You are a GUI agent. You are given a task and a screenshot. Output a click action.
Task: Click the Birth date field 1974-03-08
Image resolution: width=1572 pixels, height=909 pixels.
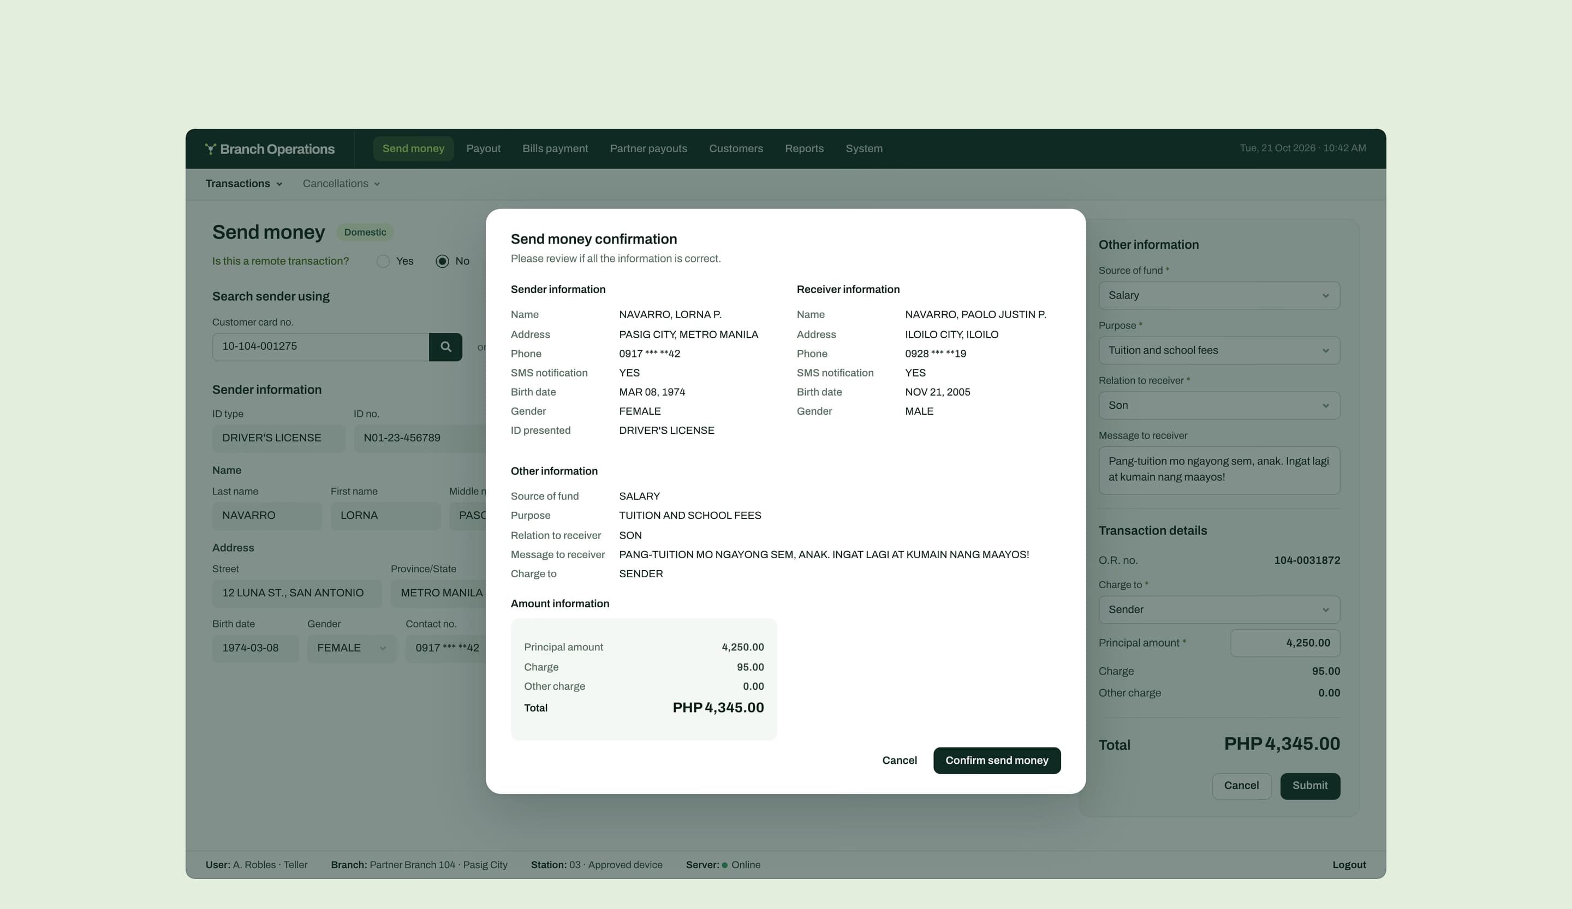click(x=255, y=648)
